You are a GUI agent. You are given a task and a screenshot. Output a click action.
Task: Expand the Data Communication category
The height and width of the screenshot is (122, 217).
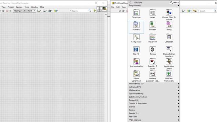point(154,97)
